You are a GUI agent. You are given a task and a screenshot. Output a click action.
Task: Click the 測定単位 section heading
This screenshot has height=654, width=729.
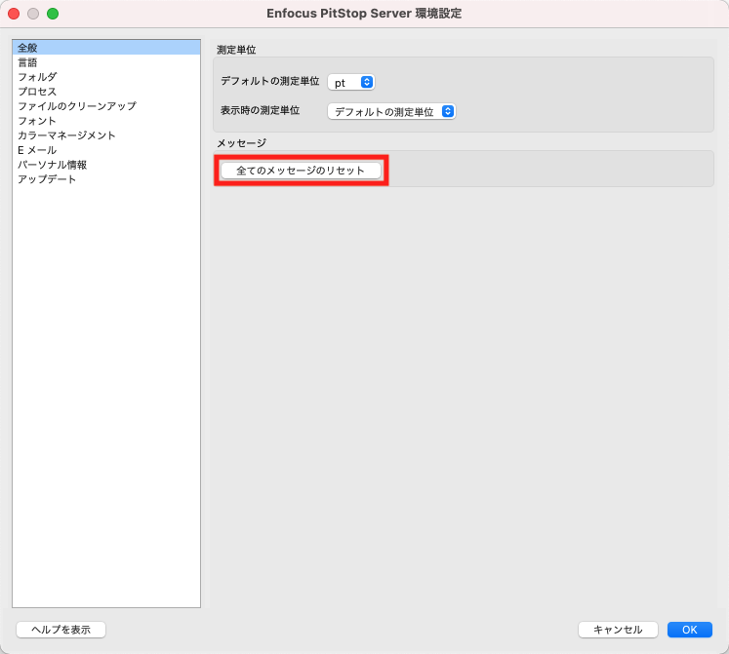coord(236,50)
